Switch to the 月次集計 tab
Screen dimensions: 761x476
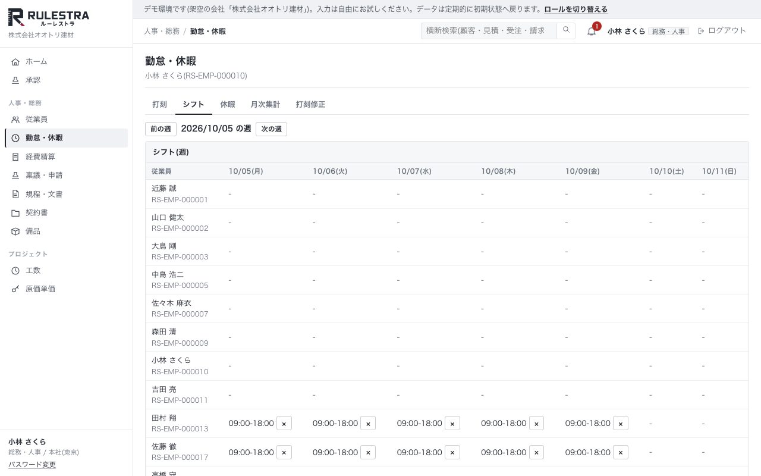pos(265,105)
